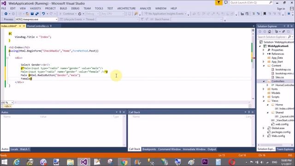Open File Explorer from the taskbar
This screenshot has width=295, height=166.
pos(71,162)
